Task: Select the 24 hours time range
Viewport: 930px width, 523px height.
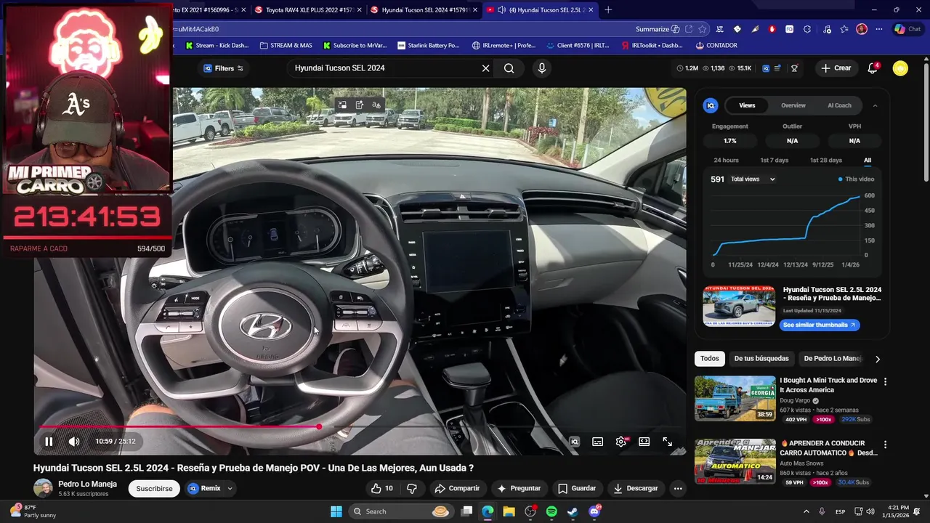Action: (726, 161)
